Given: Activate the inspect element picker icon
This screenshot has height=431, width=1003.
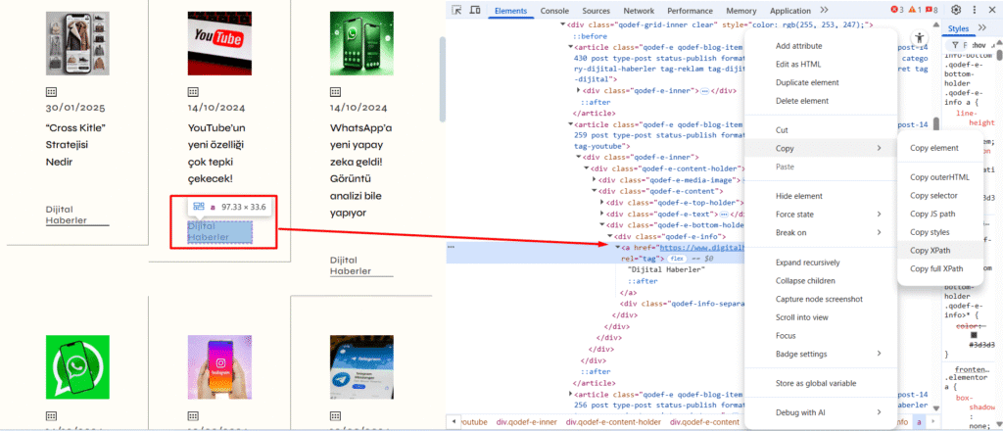Looking at the screenshot, I should pos(458,11).
